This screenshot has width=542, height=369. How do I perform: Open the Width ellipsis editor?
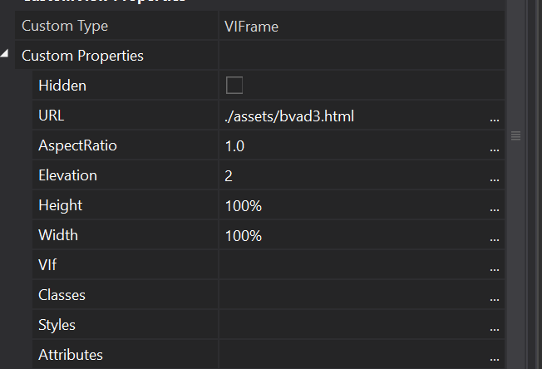[x=495, y=237]
